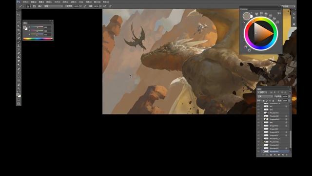Image resolution: width=312 pixels, height=176 pixels.
Task: Select the History Brush tool
Action: 19,49
